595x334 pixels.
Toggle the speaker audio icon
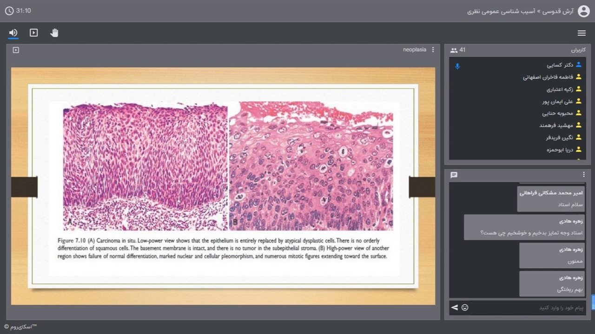coord(13,32)
